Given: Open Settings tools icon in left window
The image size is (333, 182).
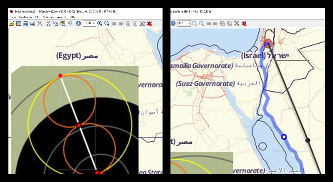Looking at the screenshot, I should [142, 24].
